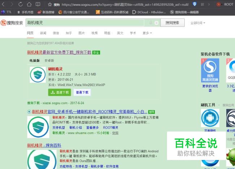Select the 安卓版 version tab
This screenshot has height=169, width=235.
49,61
